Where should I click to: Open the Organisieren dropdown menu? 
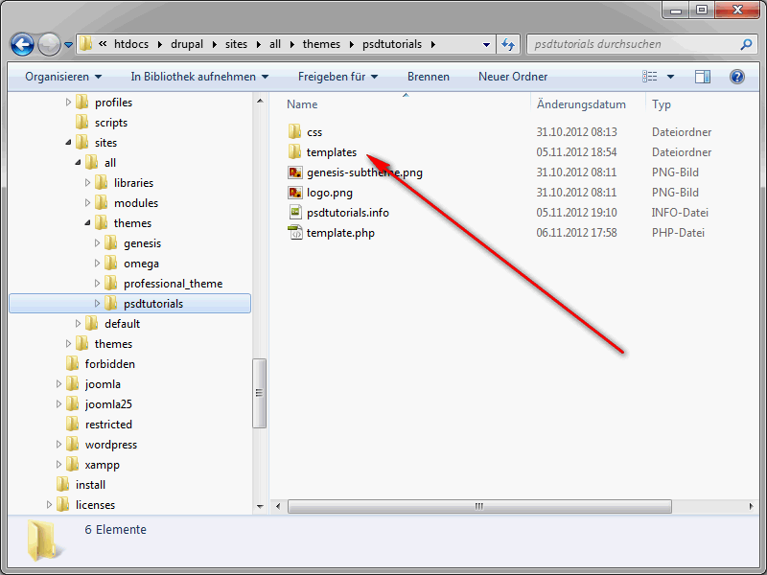coord(63,77)
